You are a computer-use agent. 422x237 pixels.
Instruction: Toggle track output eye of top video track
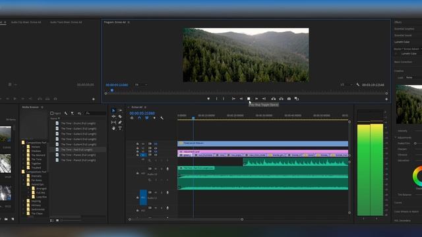click(156, 144)
